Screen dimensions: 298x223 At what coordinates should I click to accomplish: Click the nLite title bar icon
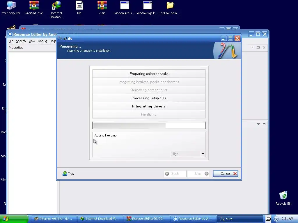point(60,38)
